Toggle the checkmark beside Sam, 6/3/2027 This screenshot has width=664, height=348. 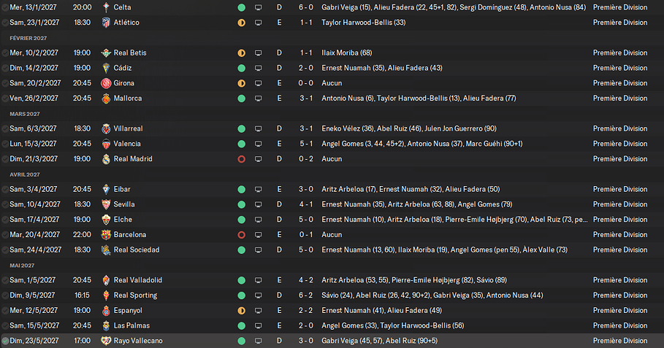click(5, 128)
